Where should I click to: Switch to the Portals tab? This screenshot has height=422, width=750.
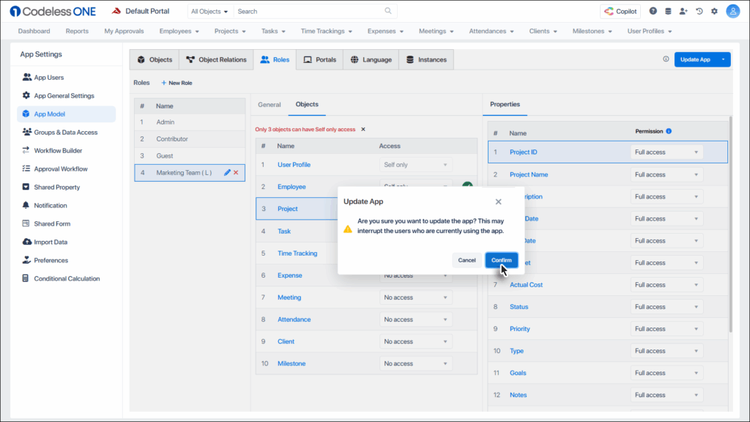tap(320, 60)
